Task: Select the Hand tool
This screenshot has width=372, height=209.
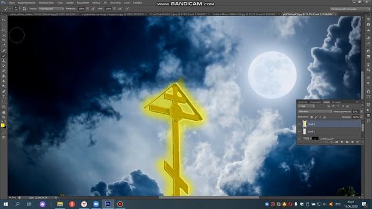Action: click(3, 112)
